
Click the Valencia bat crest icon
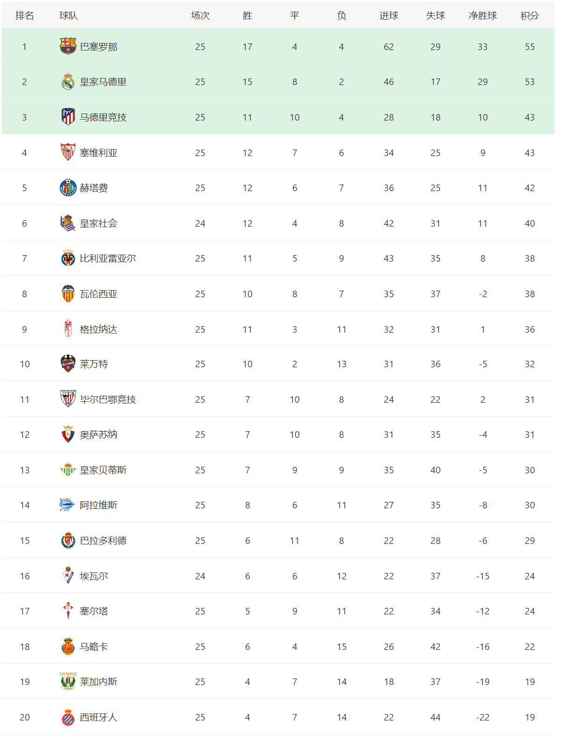tap(68, 293)
